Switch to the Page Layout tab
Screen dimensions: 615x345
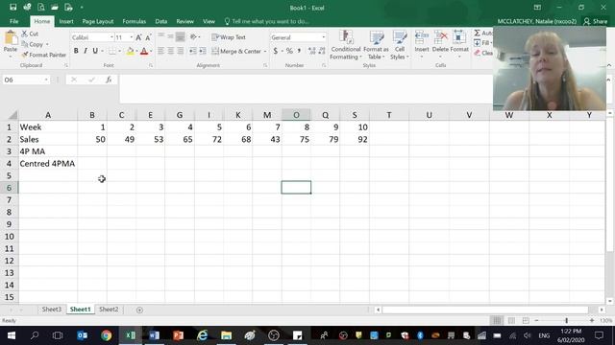[98, 21]
